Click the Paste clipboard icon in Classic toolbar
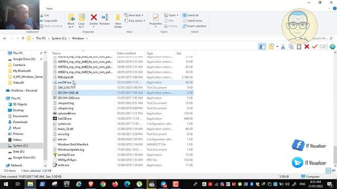The width and height of the screenshot is (337, 189). [299, 47]
